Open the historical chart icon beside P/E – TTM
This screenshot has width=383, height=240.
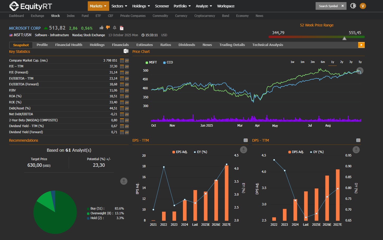127,66
